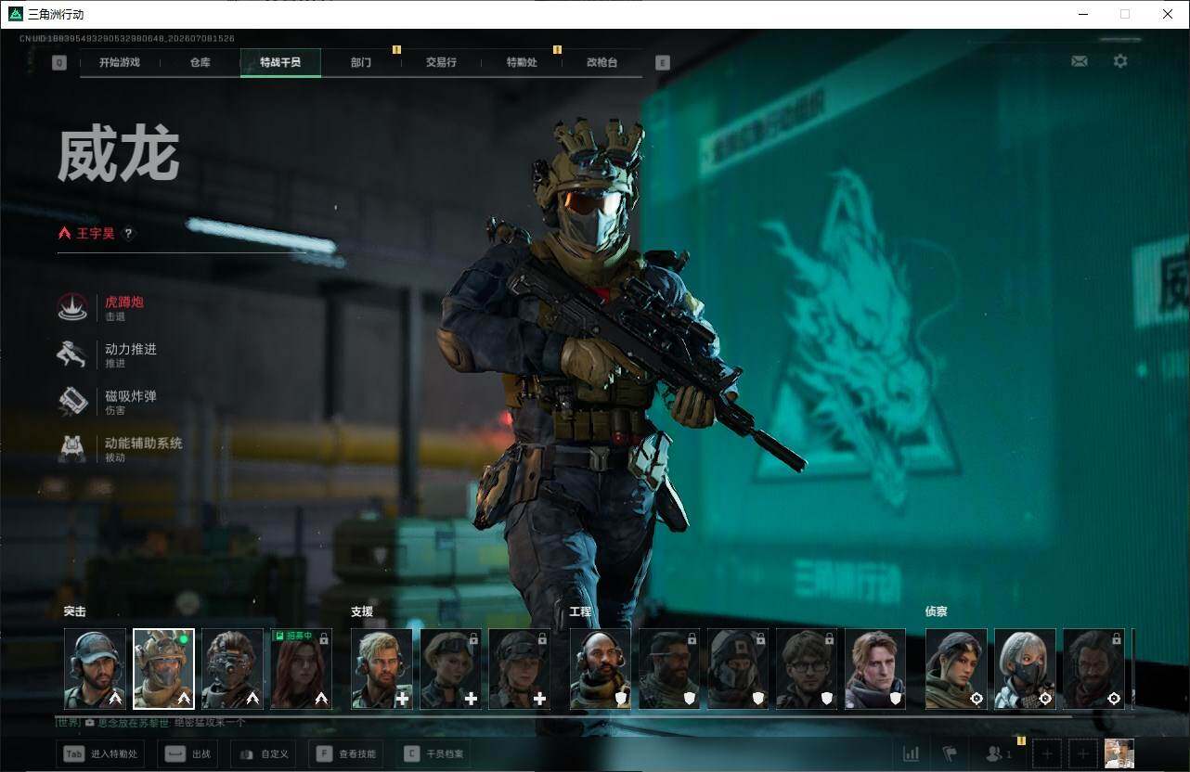
Task: Click the 支援 class label
Action: pos(362,611)
